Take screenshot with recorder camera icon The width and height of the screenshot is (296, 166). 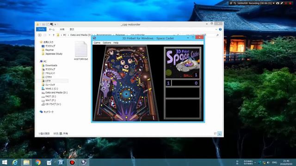277,3
